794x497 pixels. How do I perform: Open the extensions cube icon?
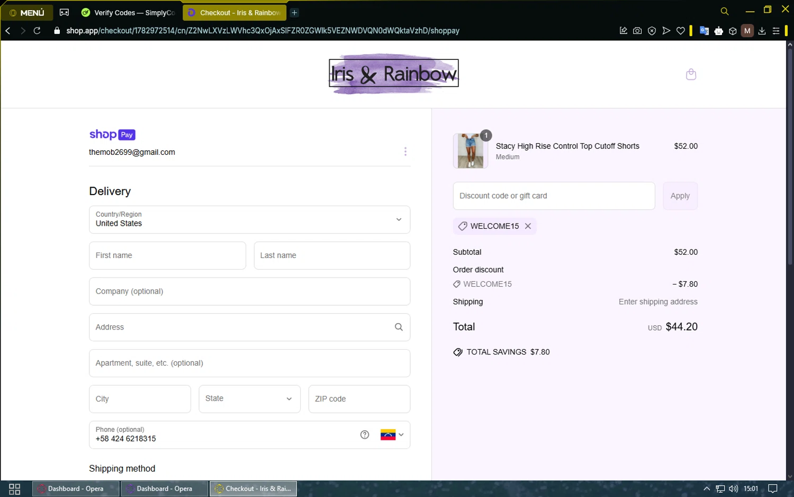click(733, 31)
